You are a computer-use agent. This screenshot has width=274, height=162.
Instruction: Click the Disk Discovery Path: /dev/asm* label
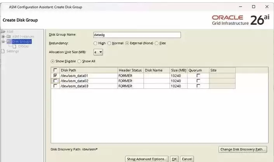pos(74,150)
